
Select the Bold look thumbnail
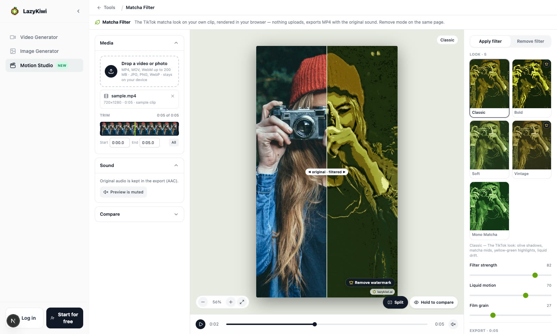click(532, 88)
